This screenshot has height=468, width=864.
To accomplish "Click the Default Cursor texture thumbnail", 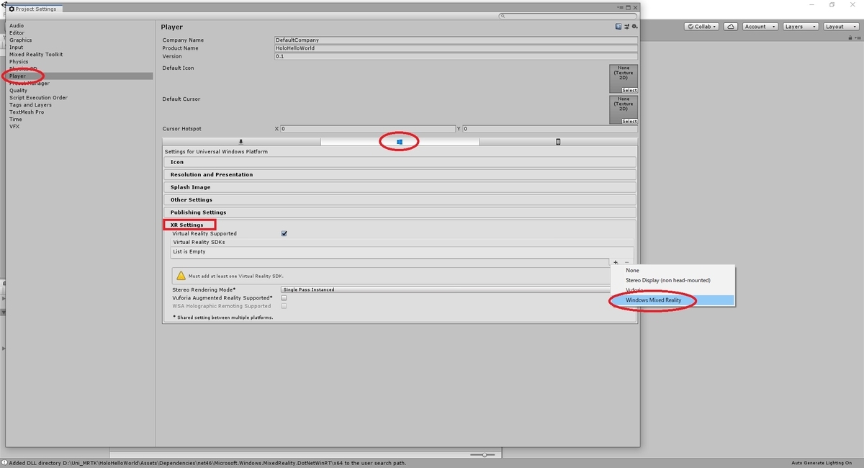I will click(x=624, y=109).
